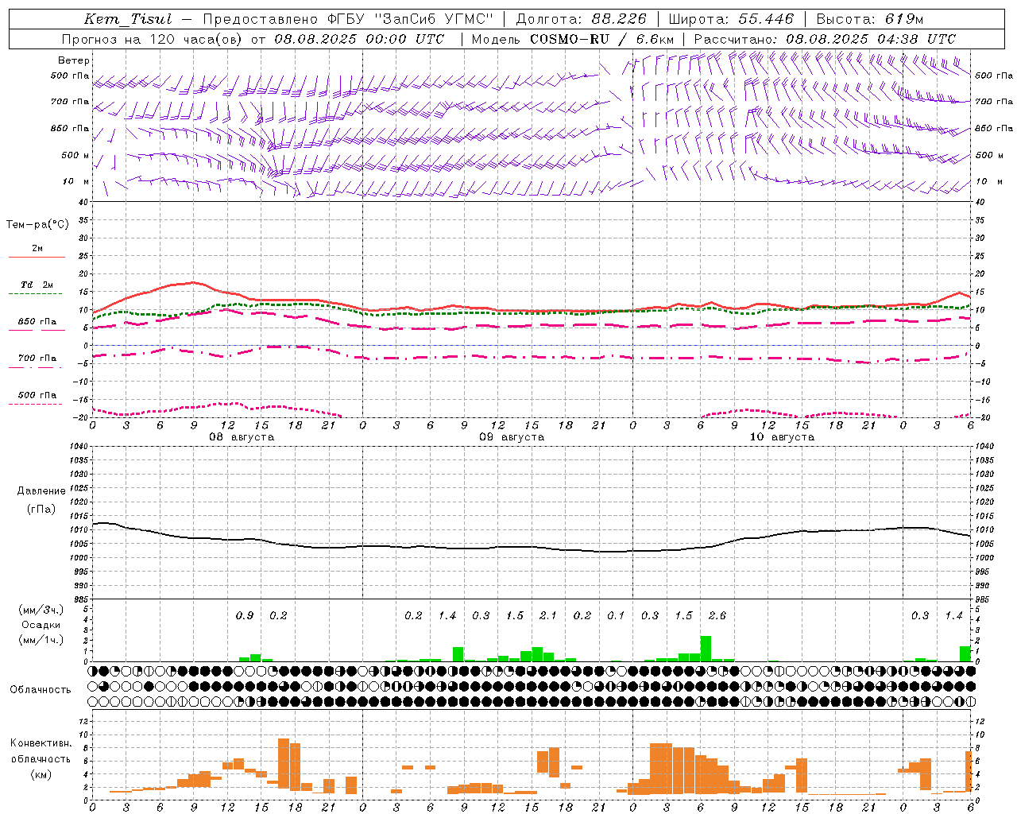Click the 0.9 precipitation total value

(x=245, y=615)
